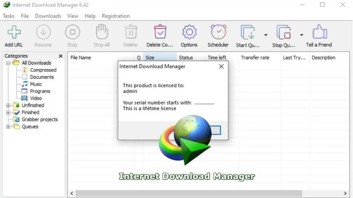Expand the Unfinished category node
The height and width of the screenshot is (198, 353).
point(8,105)
